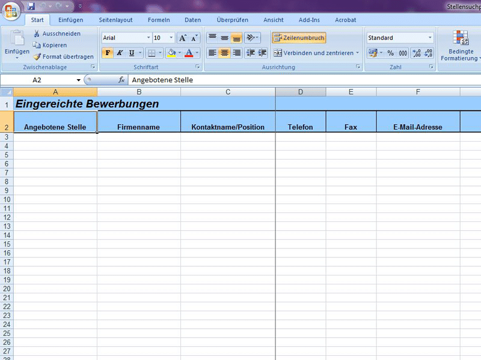Align text to top
The image size is (481, 360).
coord(212,38)
